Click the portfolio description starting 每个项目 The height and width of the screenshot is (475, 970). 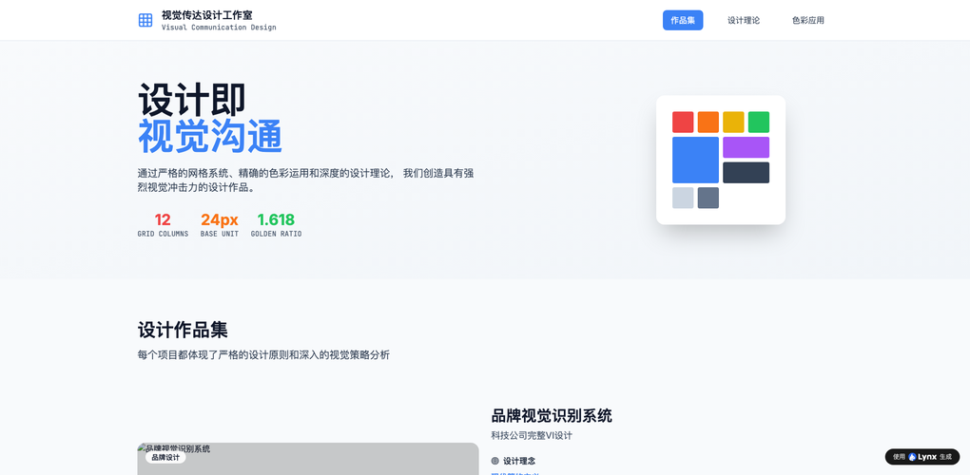click(x=263, y=355)
